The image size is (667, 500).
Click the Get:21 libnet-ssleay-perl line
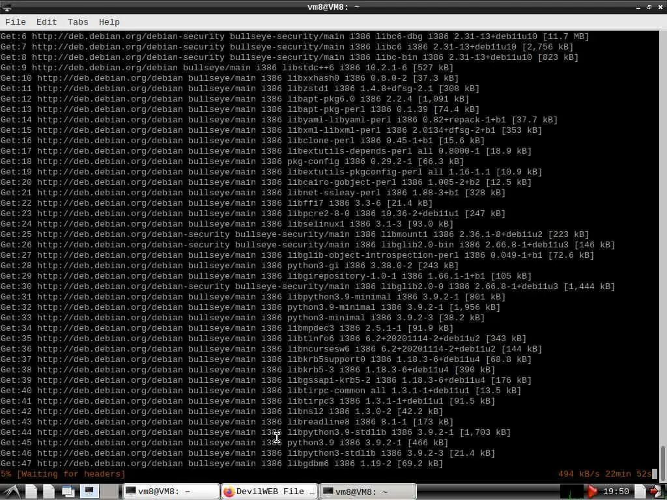[253, 193]
